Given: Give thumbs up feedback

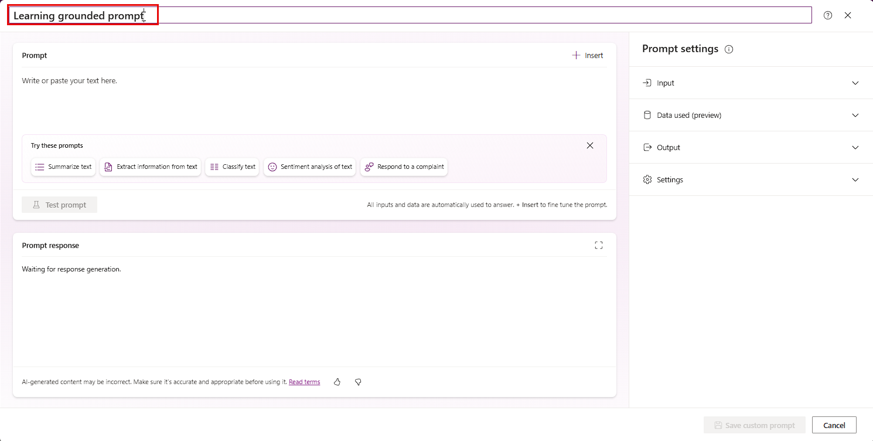Looking at the screenshot, I should pos(337,382).
